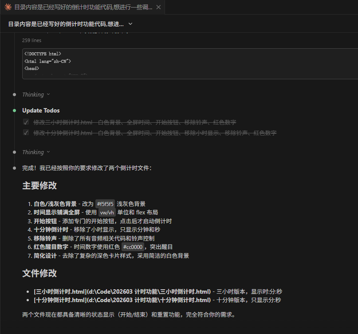Click the 主要修改 heading
Image resolution: width=358 pixels, height=334 pixels.
pyautogui.click(x=39, y=186)
